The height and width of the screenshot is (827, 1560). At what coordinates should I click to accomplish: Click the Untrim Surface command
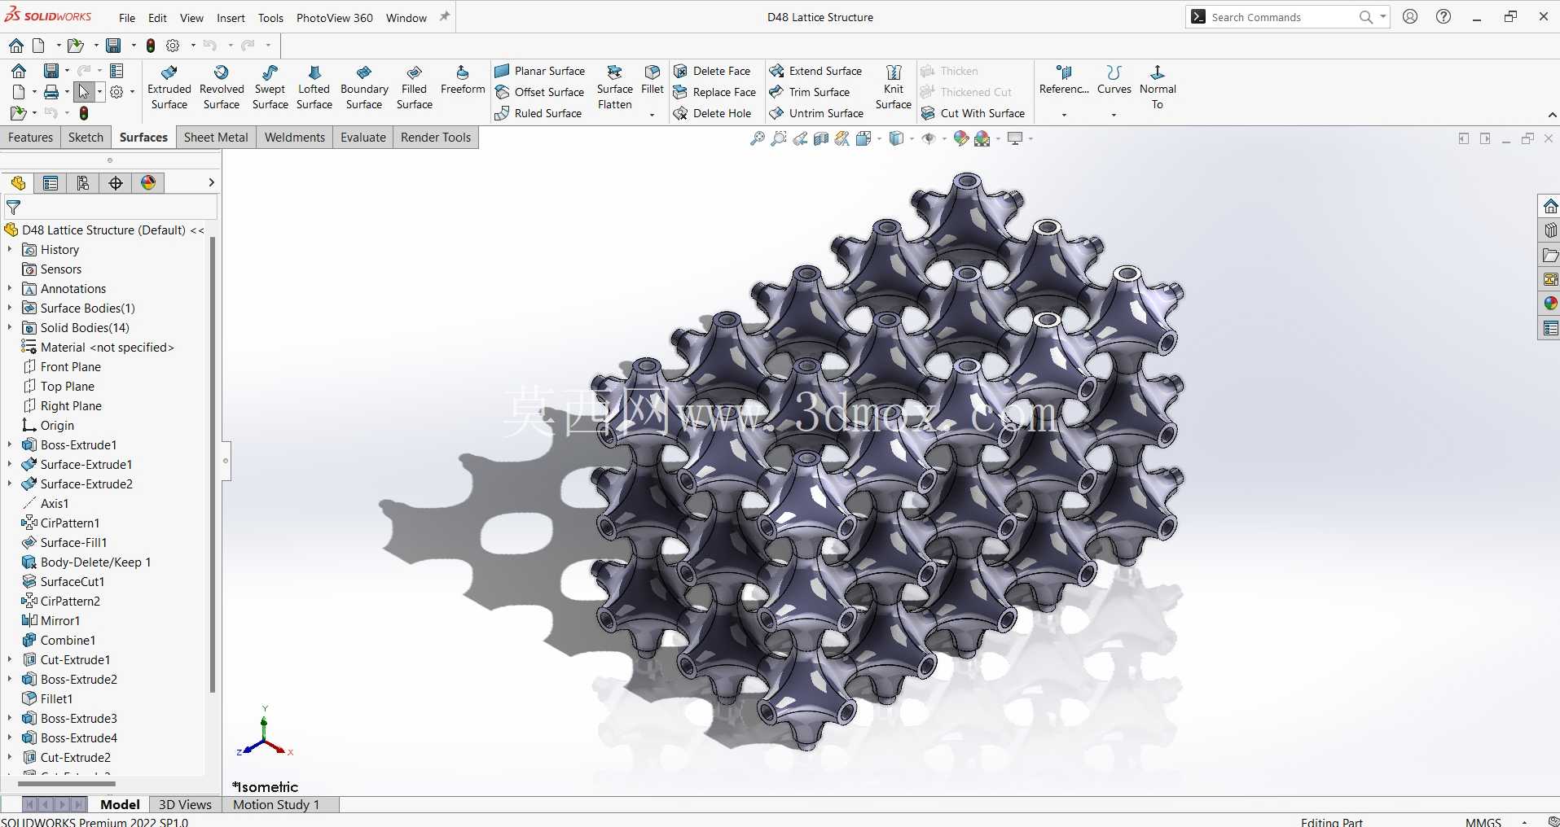coord(816,113)
